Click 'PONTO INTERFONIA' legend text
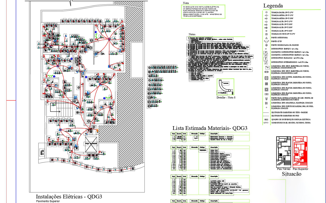Screen dimensions: 326x203 (279, 38)
